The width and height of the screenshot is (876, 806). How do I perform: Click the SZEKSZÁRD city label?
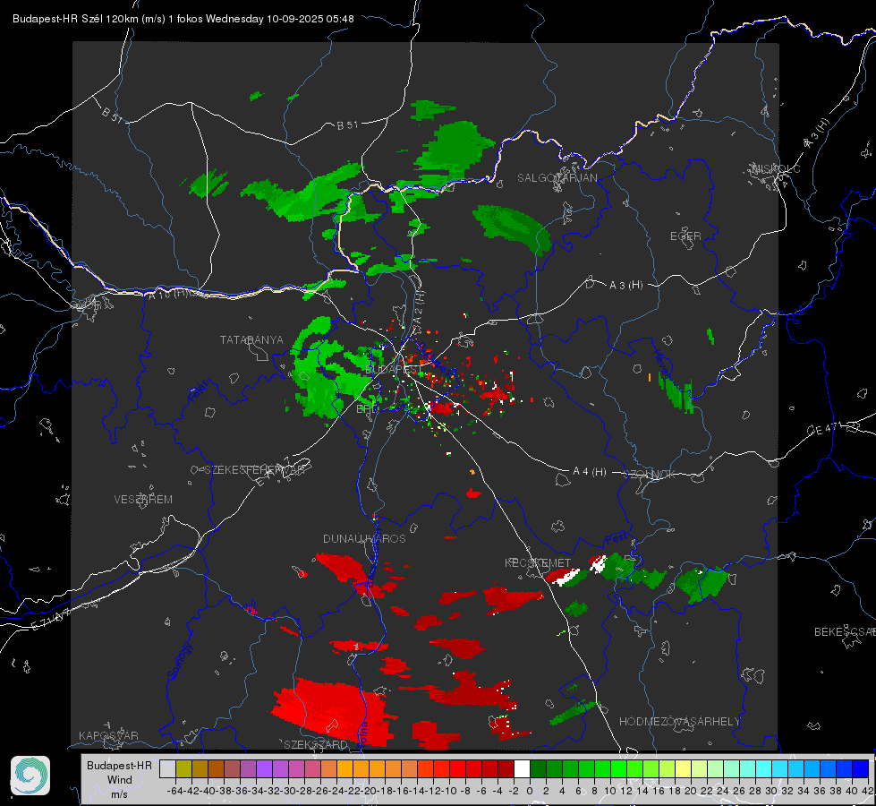pyautogui.click(x=316, y=744)
